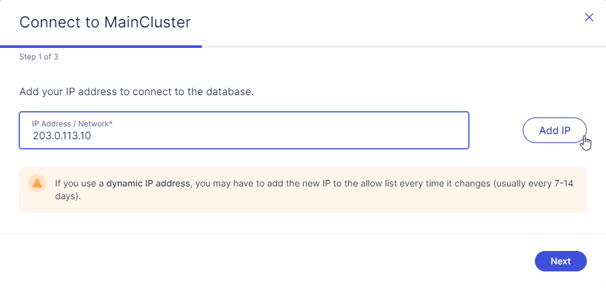
Task: Click the filled blue progress bar segment
Action: tap(101, 47)
